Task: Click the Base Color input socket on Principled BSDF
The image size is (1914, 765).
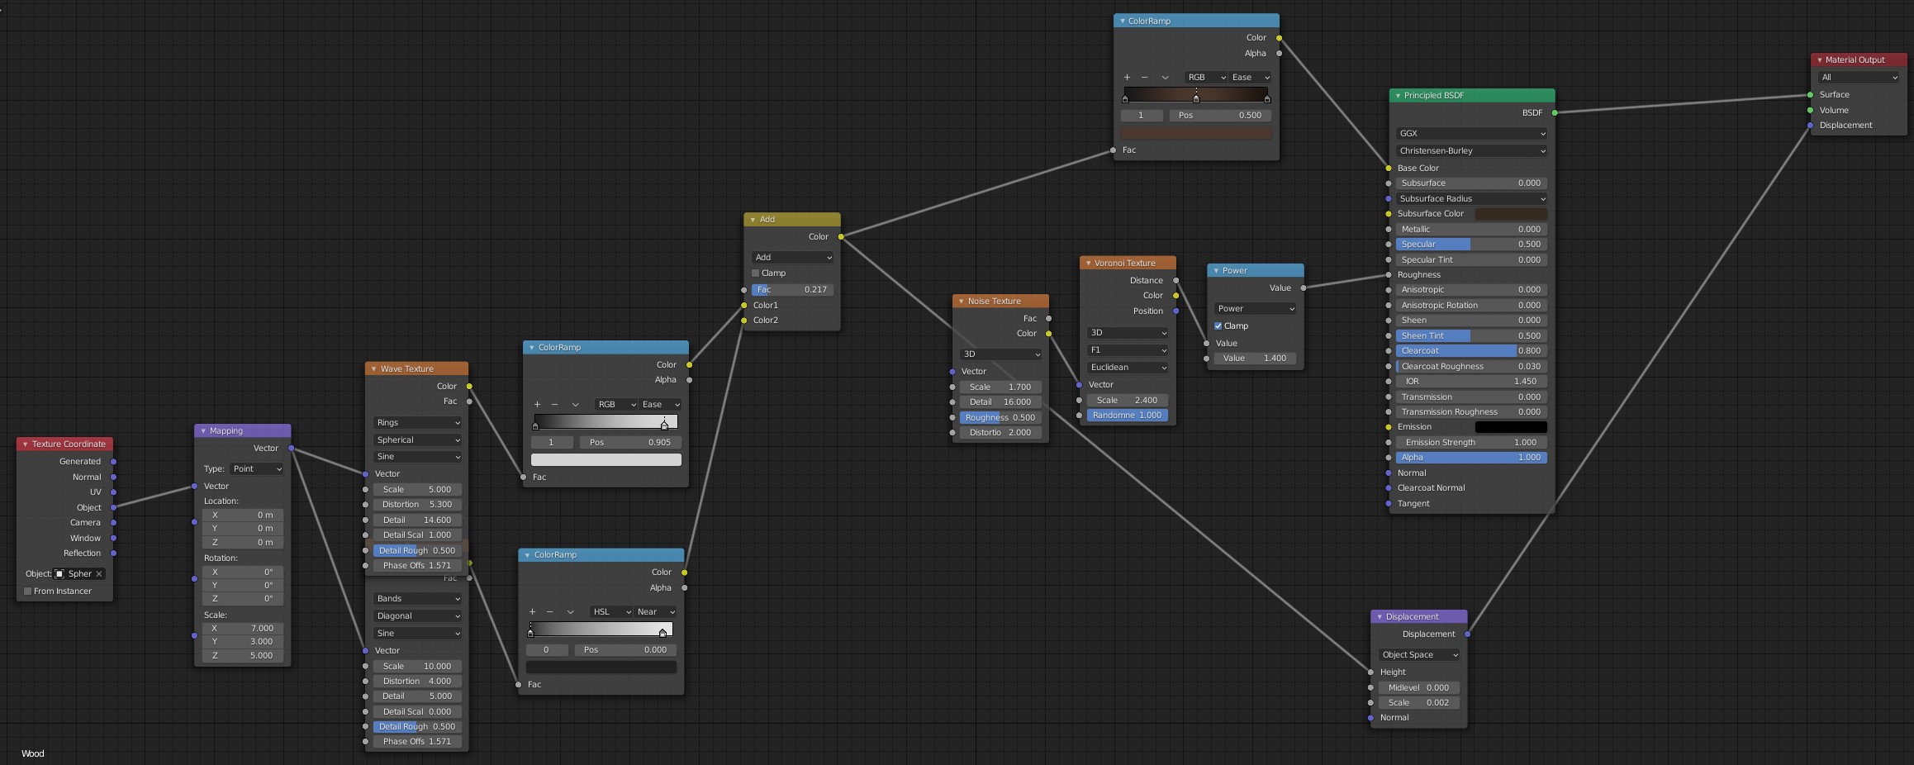Action: point(1388,168)
